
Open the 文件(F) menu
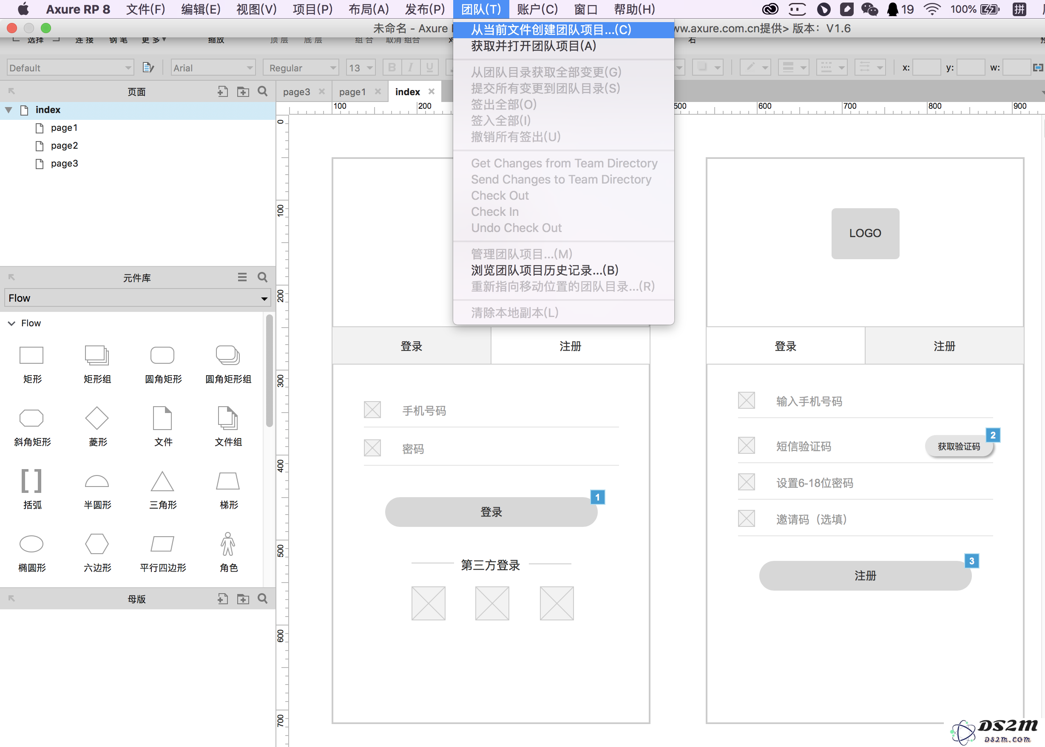point(145,9)
